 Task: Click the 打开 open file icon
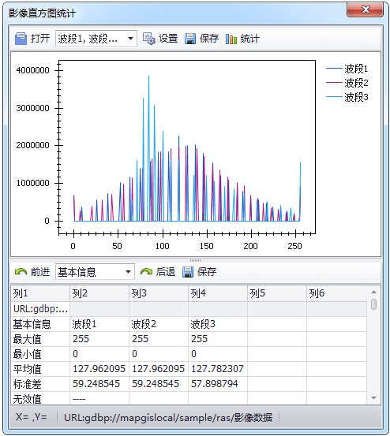click(21, 39)
